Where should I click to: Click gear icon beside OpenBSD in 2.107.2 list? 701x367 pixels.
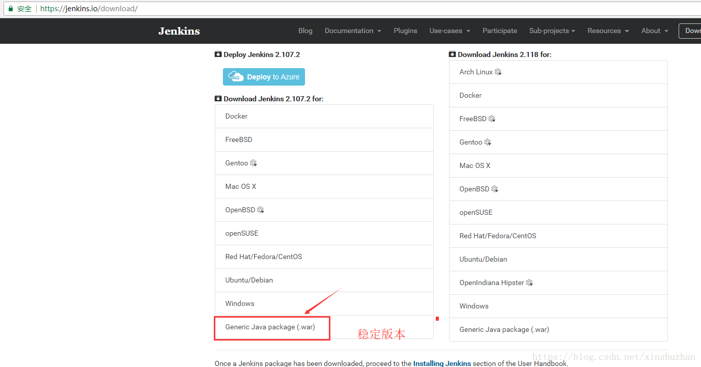point(261,210)
